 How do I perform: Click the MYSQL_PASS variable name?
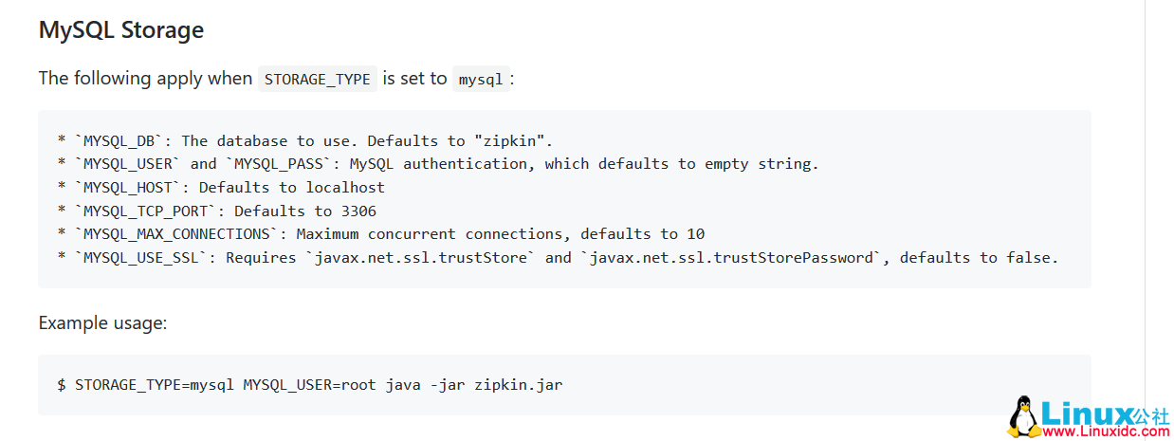[280, 164]
